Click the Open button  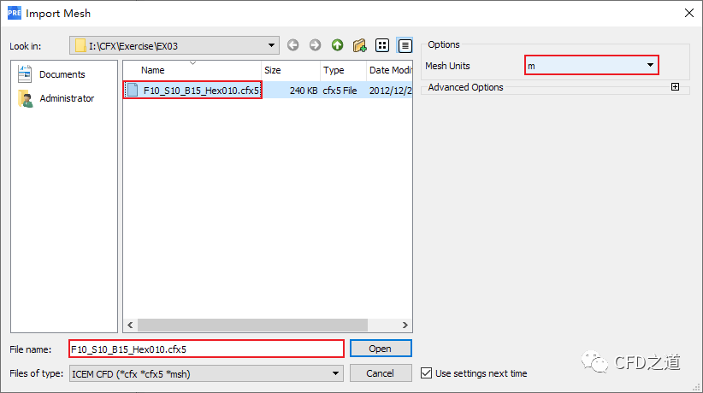coord(381,349)
